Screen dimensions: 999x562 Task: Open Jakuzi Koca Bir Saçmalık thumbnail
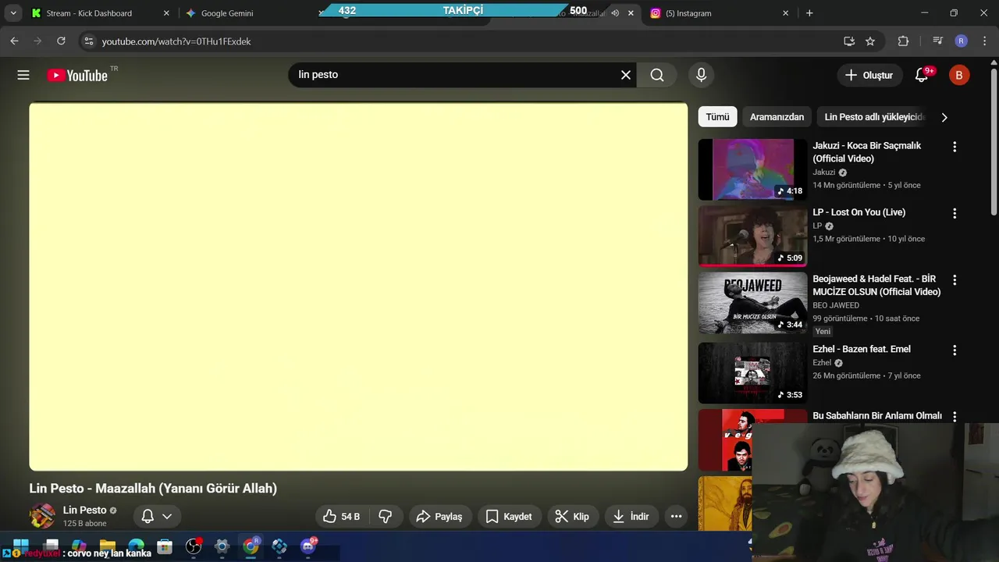coord(752,169)
